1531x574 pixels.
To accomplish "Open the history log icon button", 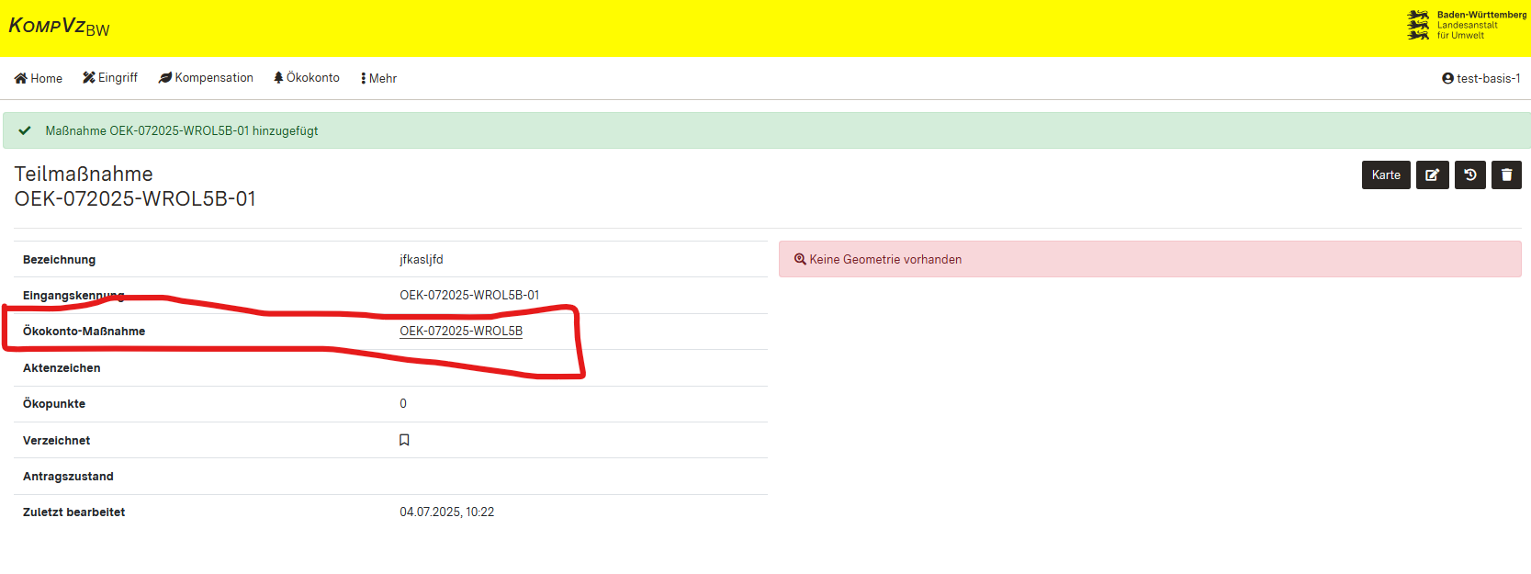I will coord(1470,174).
